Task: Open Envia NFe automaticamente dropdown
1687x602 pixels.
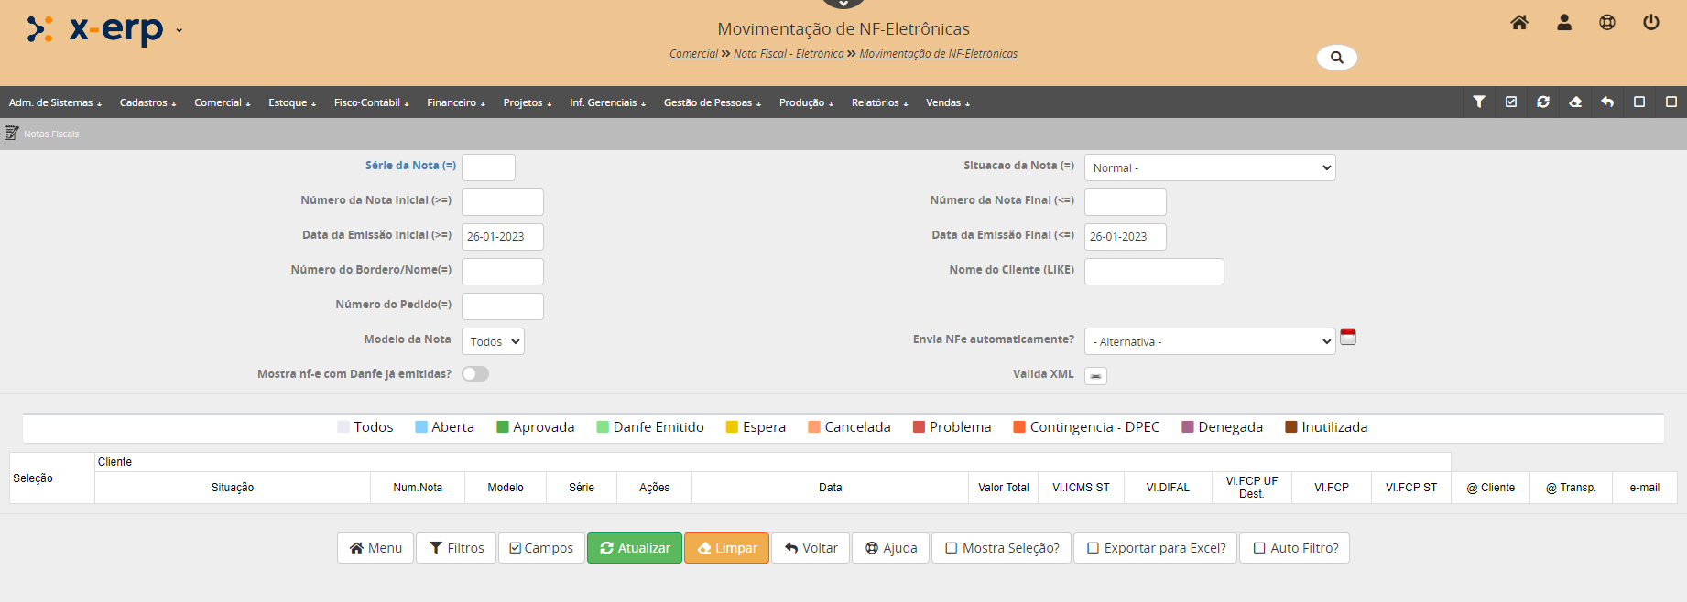Action: [1209, 341]
